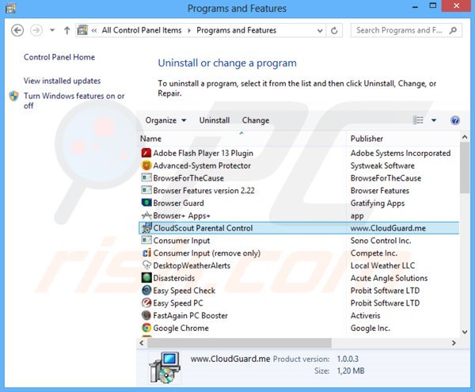Click the Uninstall button
Image resolution: width=475 pixels, height=392 pixels.
click(x=215, y=120)
